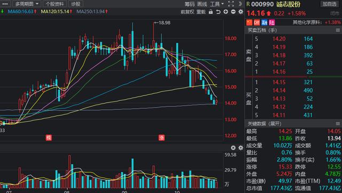Click the 最低 value 13.86

285,139
